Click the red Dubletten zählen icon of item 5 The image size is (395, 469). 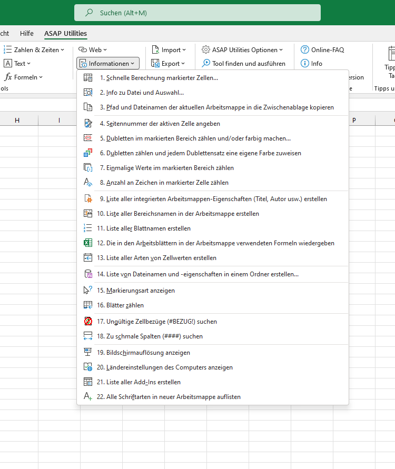pos(88,138)
